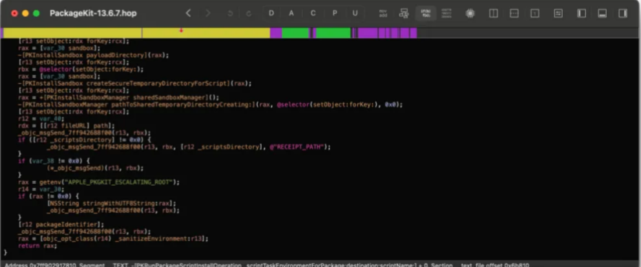Click the APPLE_PKGKIT_ESCALATING_ROOT string
Viewport: 641px width, 267px height.
(x=117, y=182)
